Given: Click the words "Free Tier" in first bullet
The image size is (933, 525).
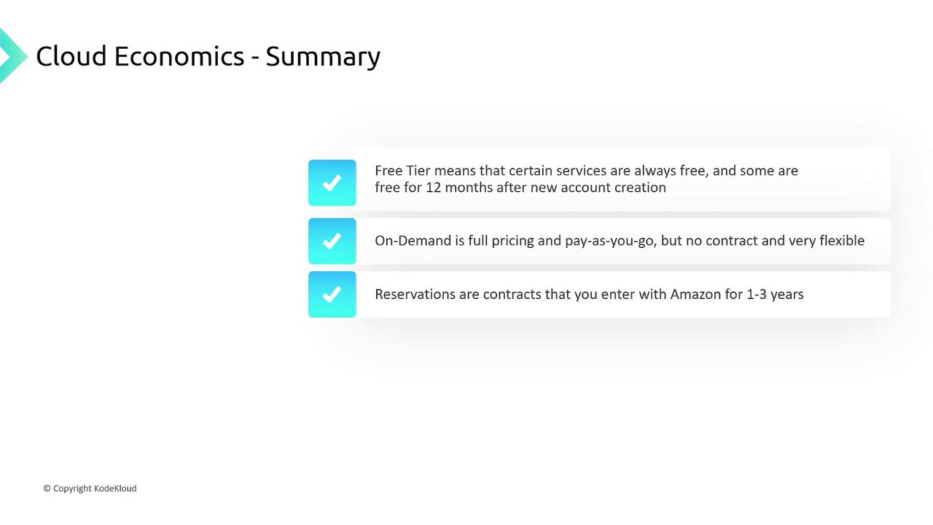Looking at the screenshot, I should point(402,171).
